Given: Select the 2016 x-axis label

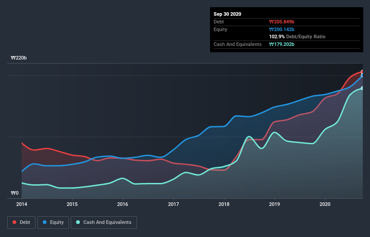Looking at the screenshot, I should 123,204.
